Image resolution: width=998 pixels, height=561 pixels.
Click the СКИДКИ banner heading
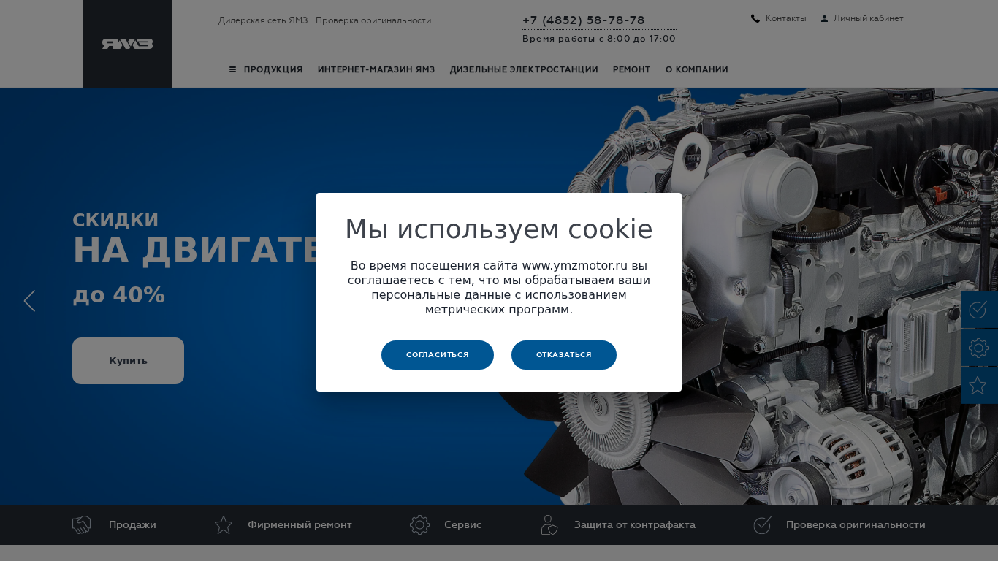(x=115, y=221)
